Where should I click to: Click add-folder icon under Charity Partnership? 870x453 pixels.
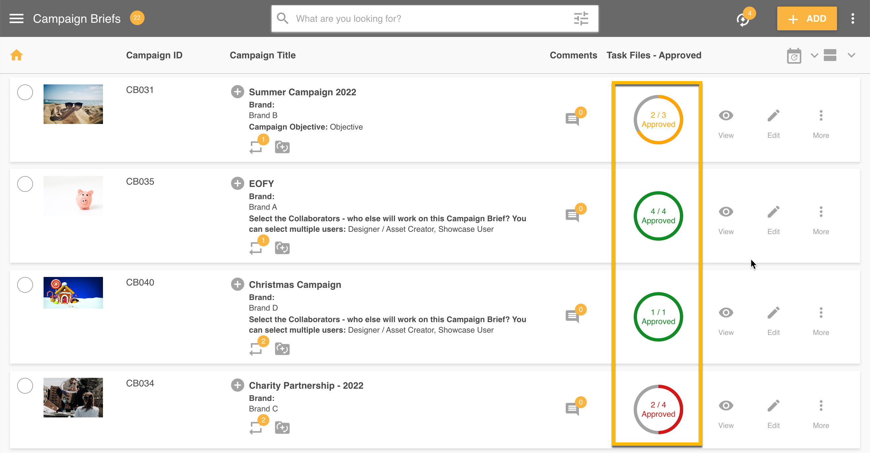(x=282, y=428)
